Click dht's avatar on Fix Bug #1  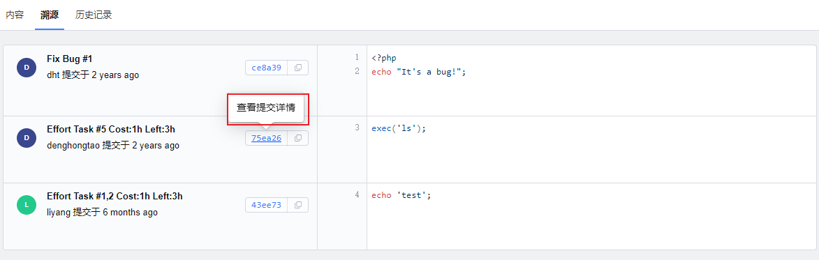tap(26, 68)
